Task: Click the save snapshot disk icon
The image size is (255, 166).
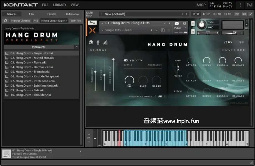Action: (x=163, y=30)
